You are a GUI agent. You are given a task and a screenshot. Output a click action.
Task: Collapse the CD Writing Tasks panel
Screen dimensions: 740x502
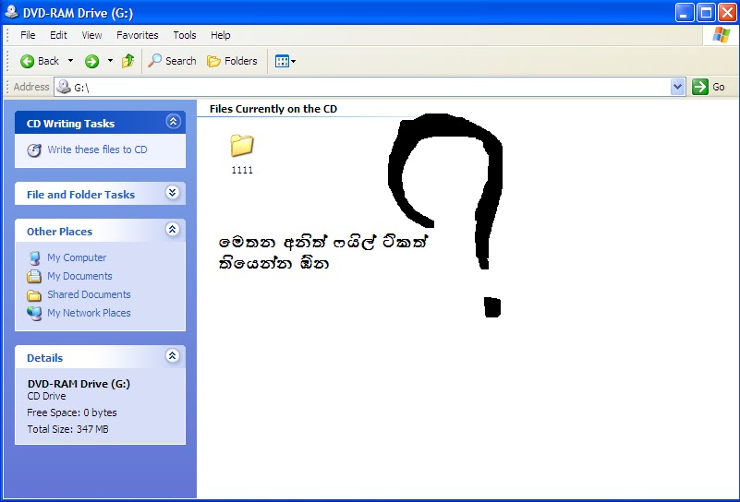pos(173,122)
